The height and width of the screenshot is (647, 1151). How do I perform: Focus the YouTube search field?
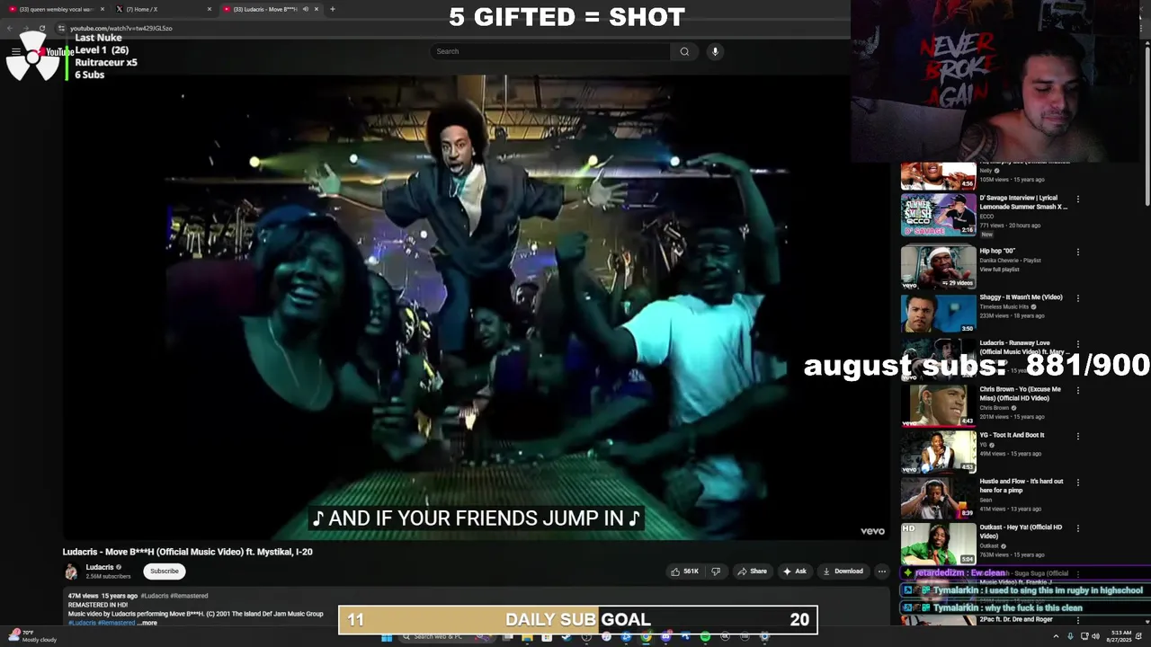[551, 51]
